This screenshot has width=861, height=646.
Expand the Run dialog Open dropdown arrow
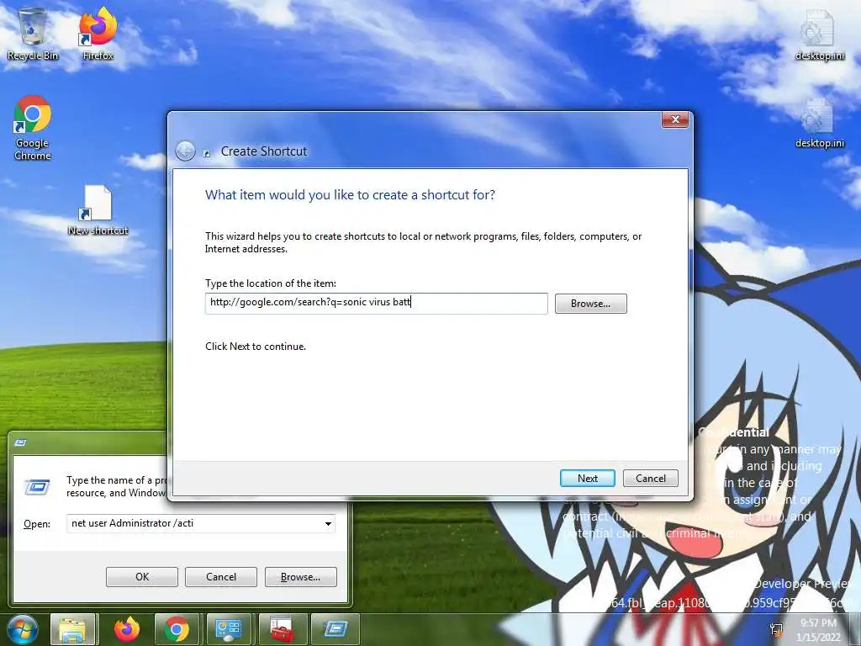pyautogui.click(x=328, y=523)
